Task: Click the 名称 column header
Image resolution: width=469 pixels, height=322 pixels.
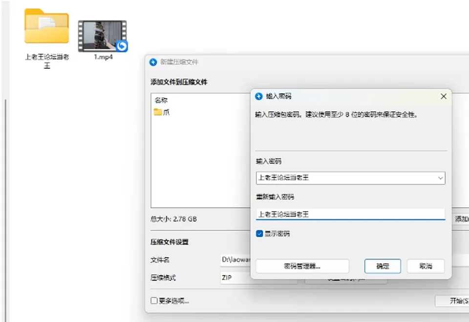Action: [x=161, y=101]
